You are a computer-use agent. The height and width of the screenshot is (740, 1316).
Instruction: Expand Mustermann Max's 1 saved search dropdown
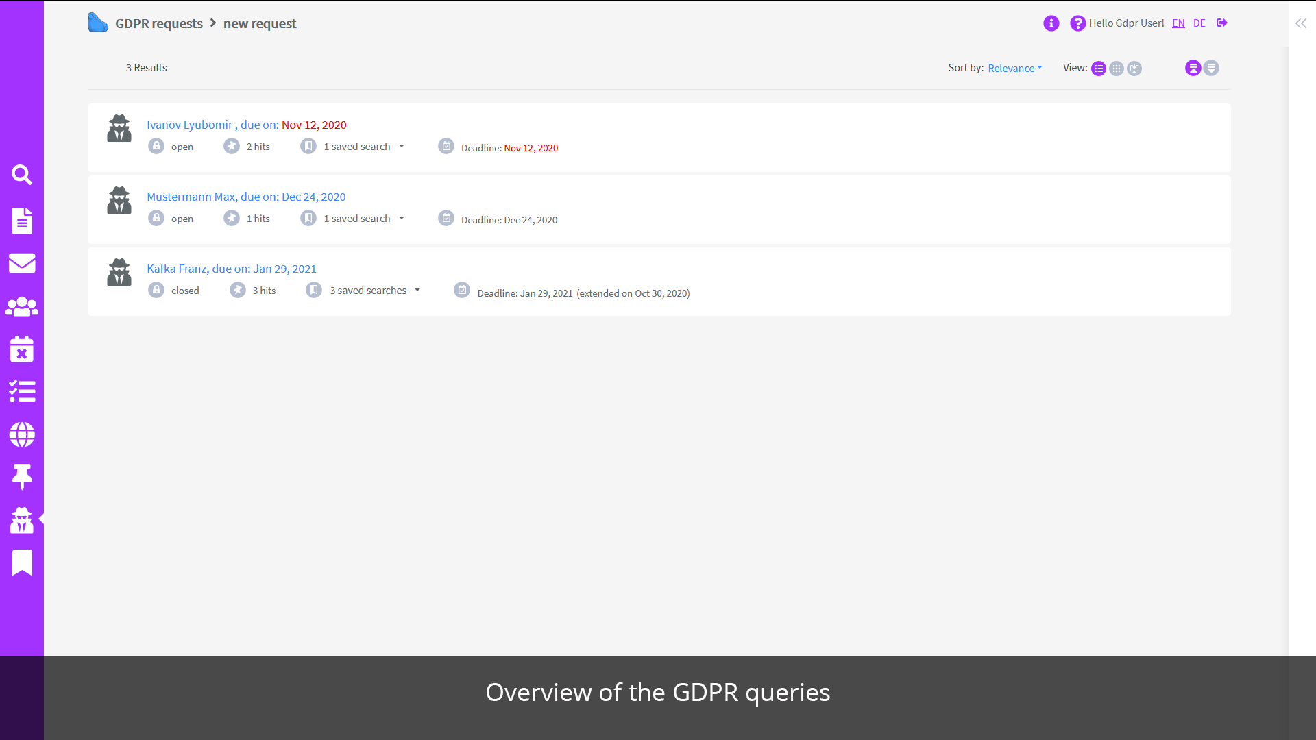coord(402,219)
